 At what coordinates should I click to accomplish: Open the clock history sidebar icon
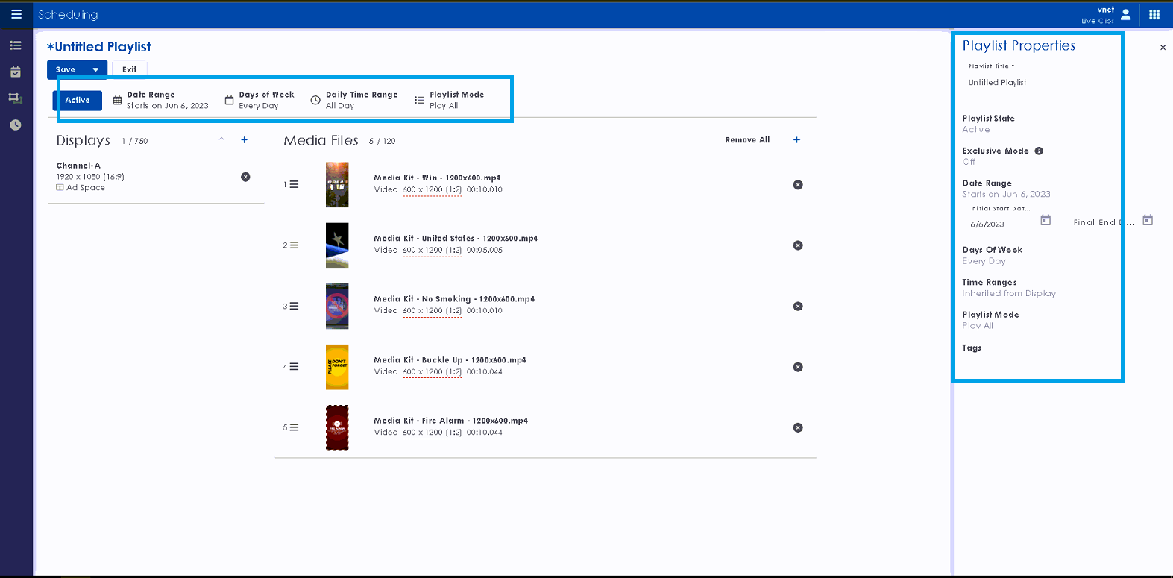pos(16,125)
